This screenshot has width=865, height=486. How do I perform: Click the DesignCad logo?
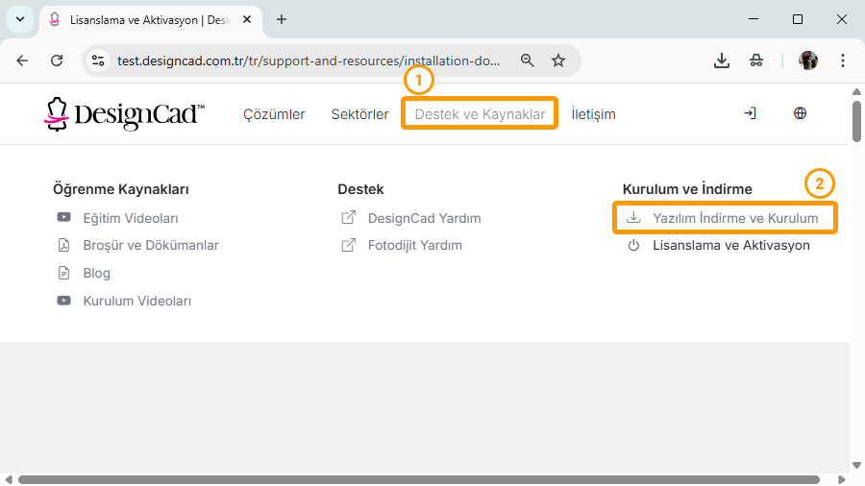coord(124,114)
